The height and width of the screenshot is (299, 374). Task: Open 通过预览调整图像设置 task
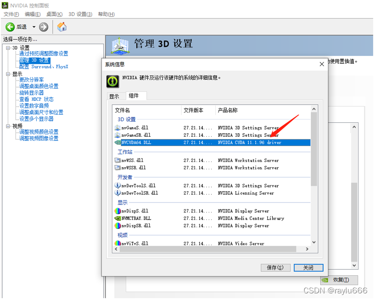pos(43,54)
